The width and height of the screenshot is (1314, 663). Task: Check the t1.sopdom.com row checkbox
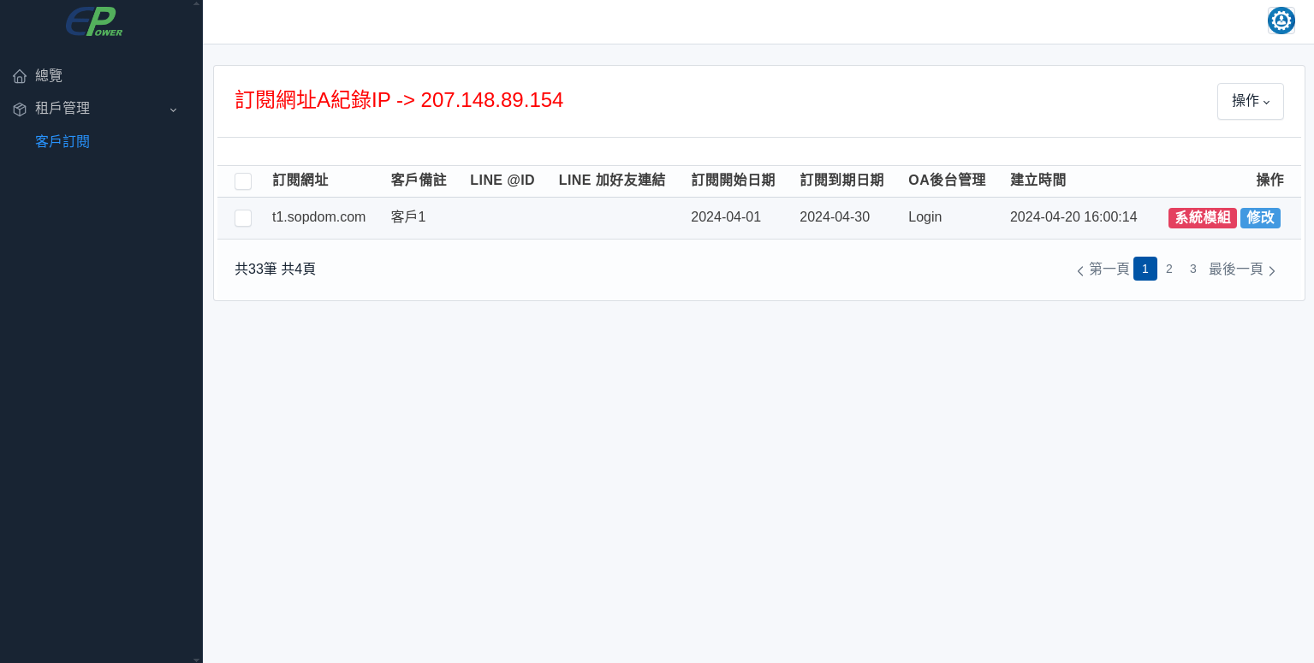[x=243, y=218]
